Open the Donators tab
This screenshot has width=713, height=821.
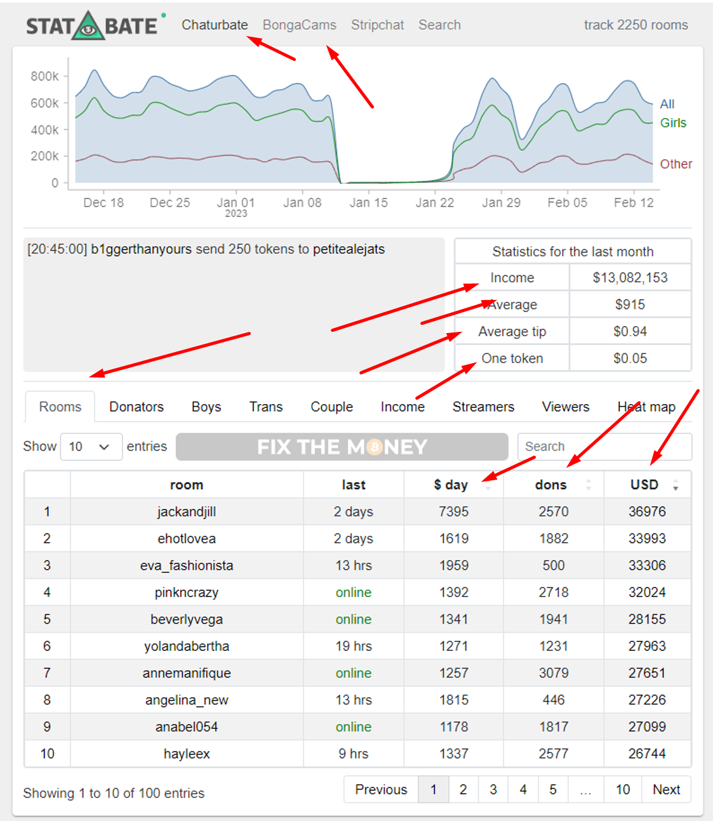137,407
